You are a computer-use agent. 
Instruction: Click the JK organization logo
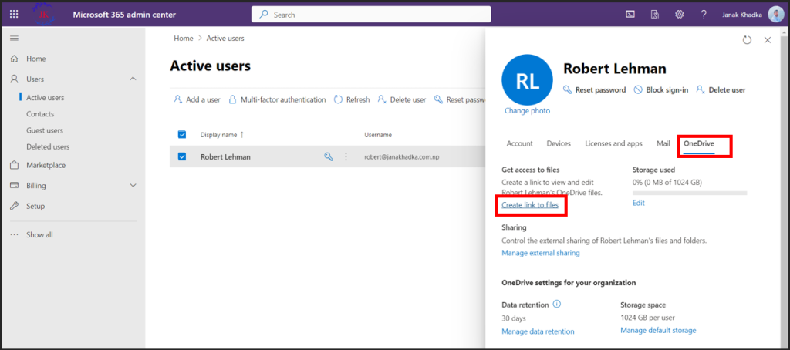click(44, 14)
